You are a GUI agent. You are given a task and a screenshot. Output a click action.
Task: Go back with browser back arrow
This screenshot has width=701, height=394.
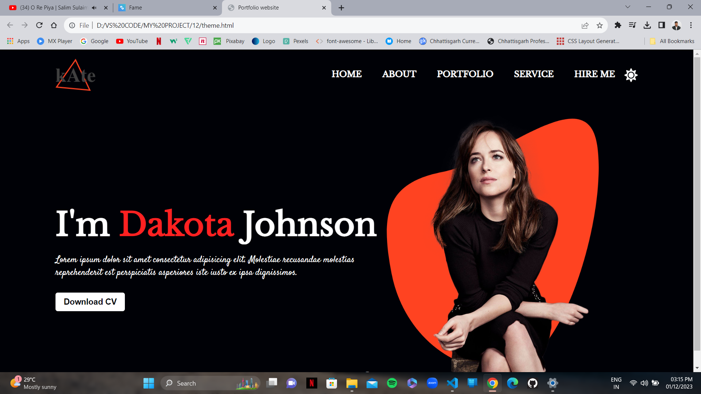(x=10, y=25)
